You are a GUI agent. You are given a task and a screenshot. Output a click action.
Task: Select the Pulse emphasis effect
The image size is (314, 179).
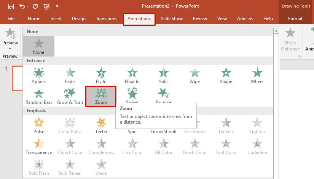(39, 125)
